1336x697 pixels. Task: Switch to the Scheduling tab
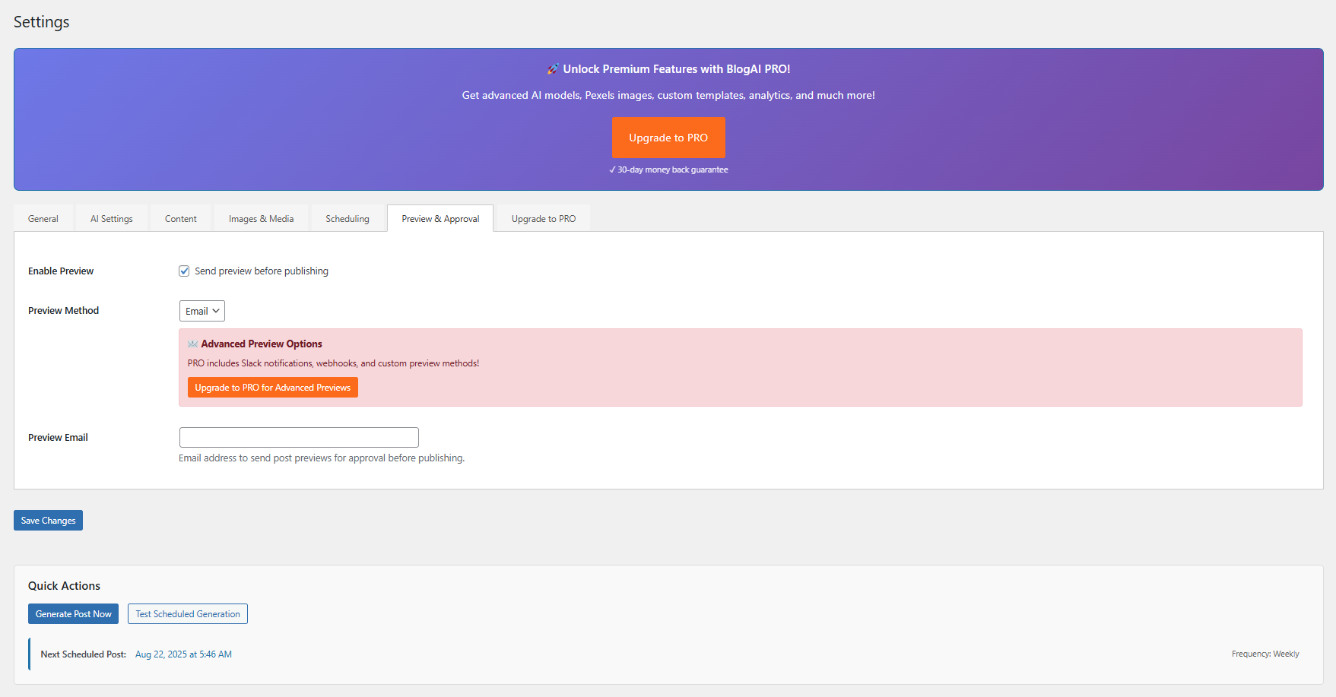click(x=347, y=218)
